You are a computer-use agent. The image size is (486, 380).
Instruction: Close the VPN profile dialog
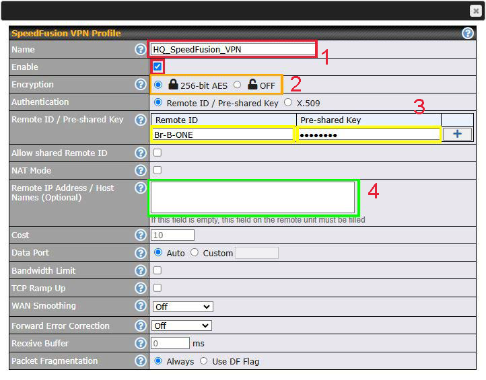pyautogui.click(x=476, y=11)
